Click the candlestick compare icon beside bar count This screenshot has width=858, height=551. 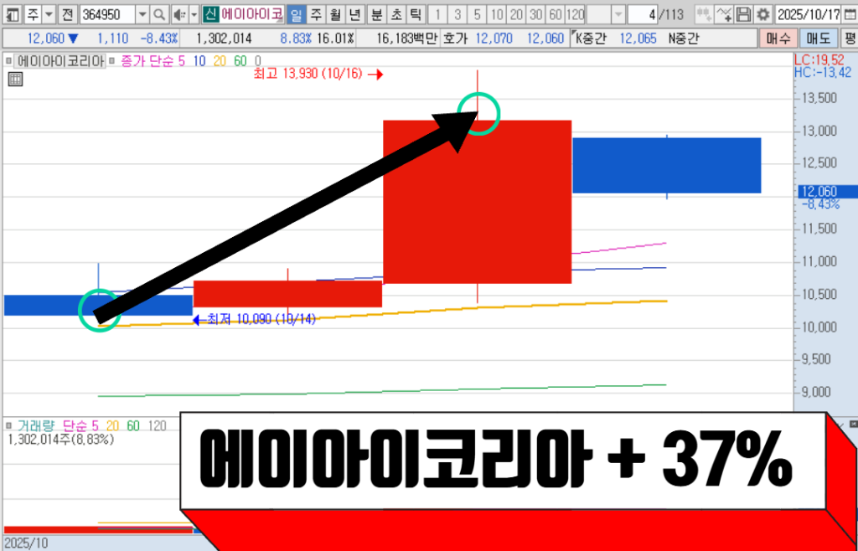[704, 15]
